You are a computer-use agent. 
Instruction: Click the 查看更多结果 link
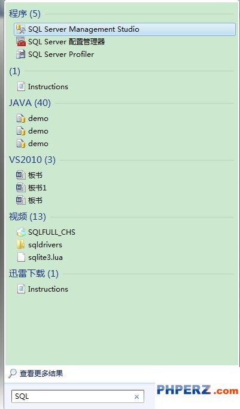[41, 374]
